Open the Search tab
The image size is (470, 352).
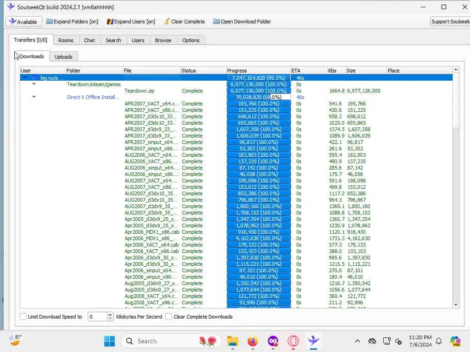pos(113,40)
